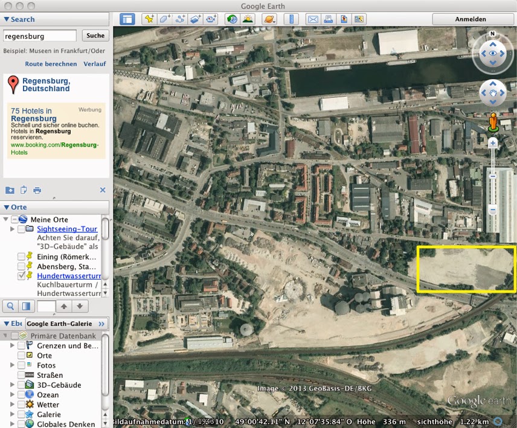Screen dimensions: 517x428
Task: Click the search input field with regensburg
Action: click(x=40, y=36)
